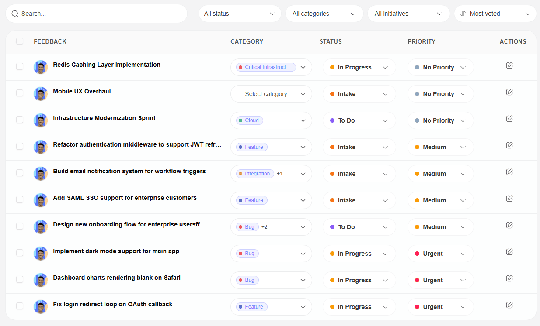Open the Redis Caching Layer Implementation feedback
The height and width of the screenshot is (326, 540).
click(106, 65)
